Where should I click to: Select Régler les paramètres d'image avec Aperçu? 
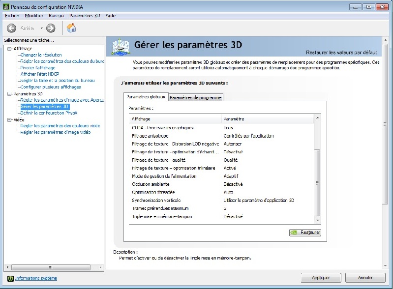point(62,100)
